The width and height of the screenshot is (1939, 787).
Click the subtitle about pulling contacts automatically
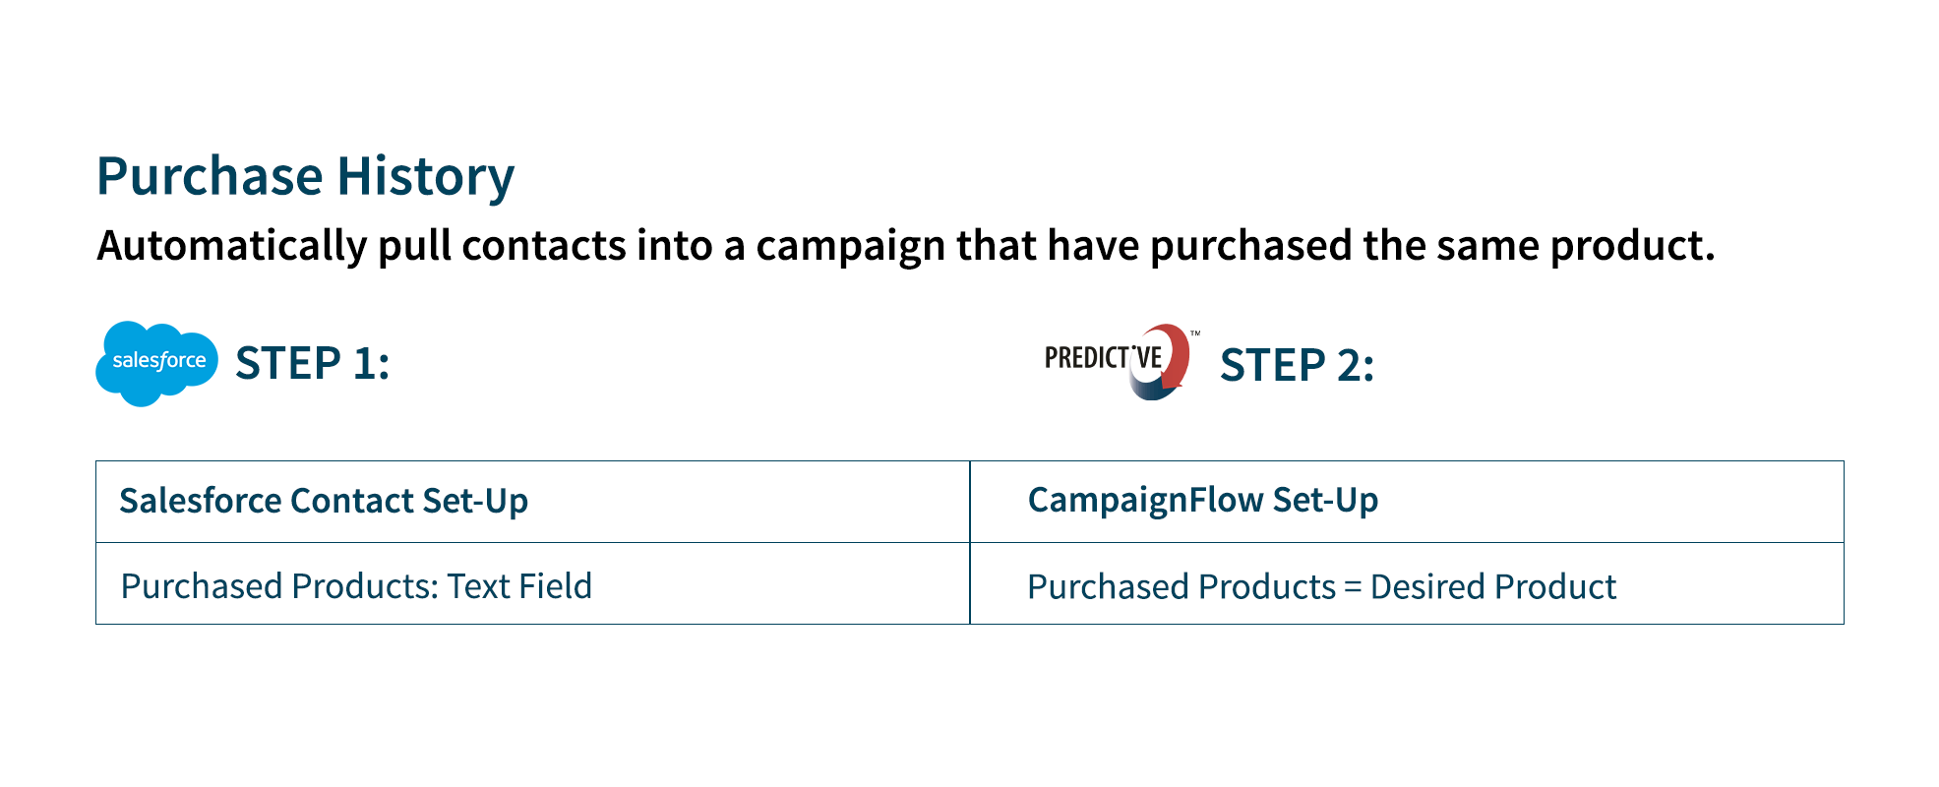(x=905, y=246)
